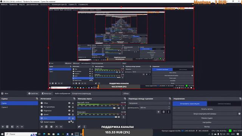Open virtual camera settings gear icon
This screenshot has width=242, height=136.
239,114
